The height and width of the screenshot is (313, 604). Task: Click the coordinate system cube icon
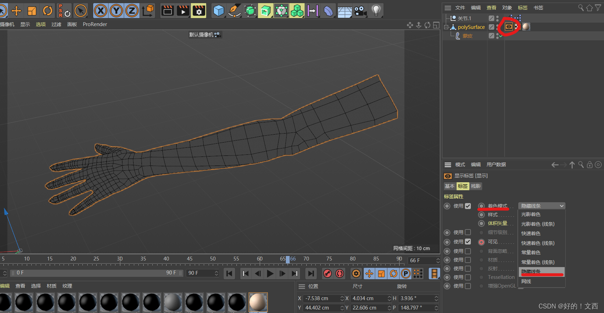(x=148, y=11)
